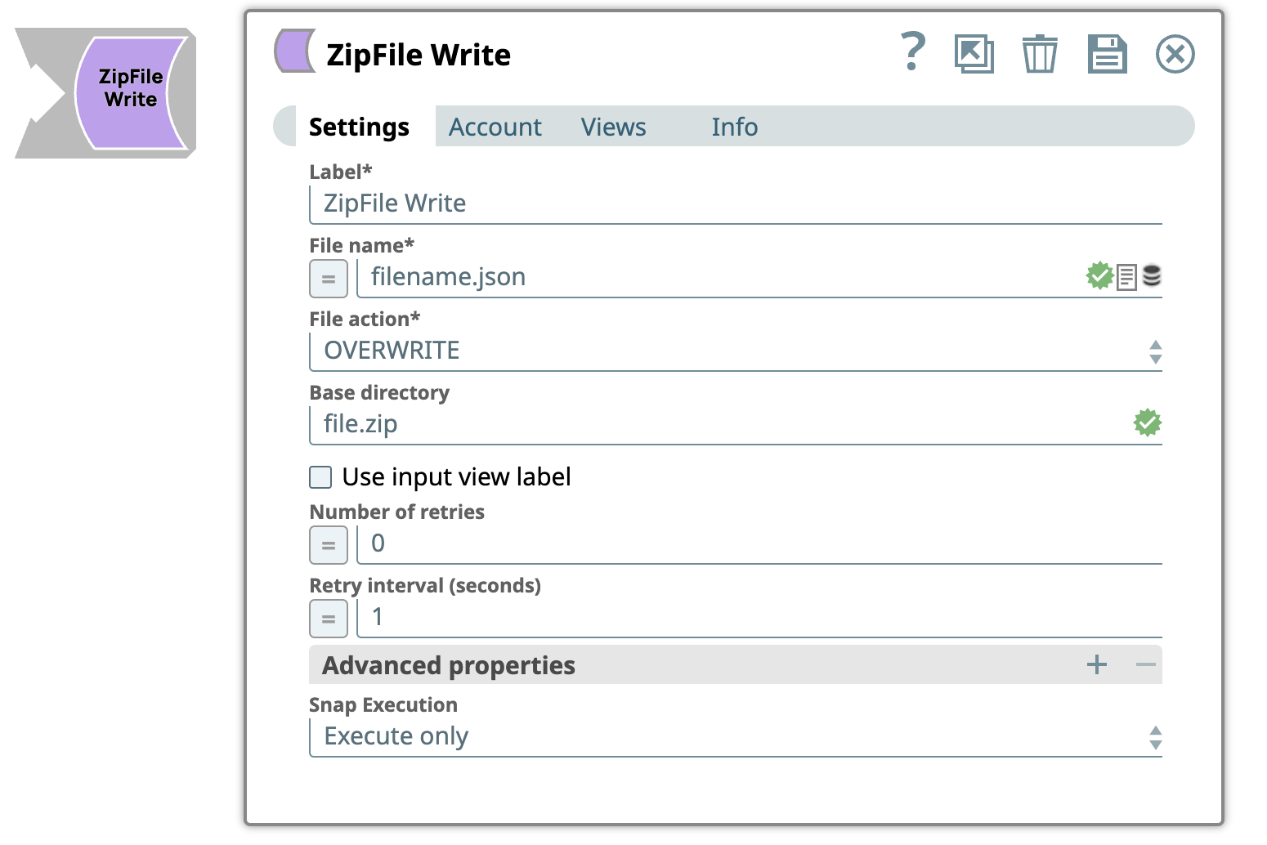1267x845 pixels.
Task: Open the Snap Execution dropdown
Action: (734, 737)
